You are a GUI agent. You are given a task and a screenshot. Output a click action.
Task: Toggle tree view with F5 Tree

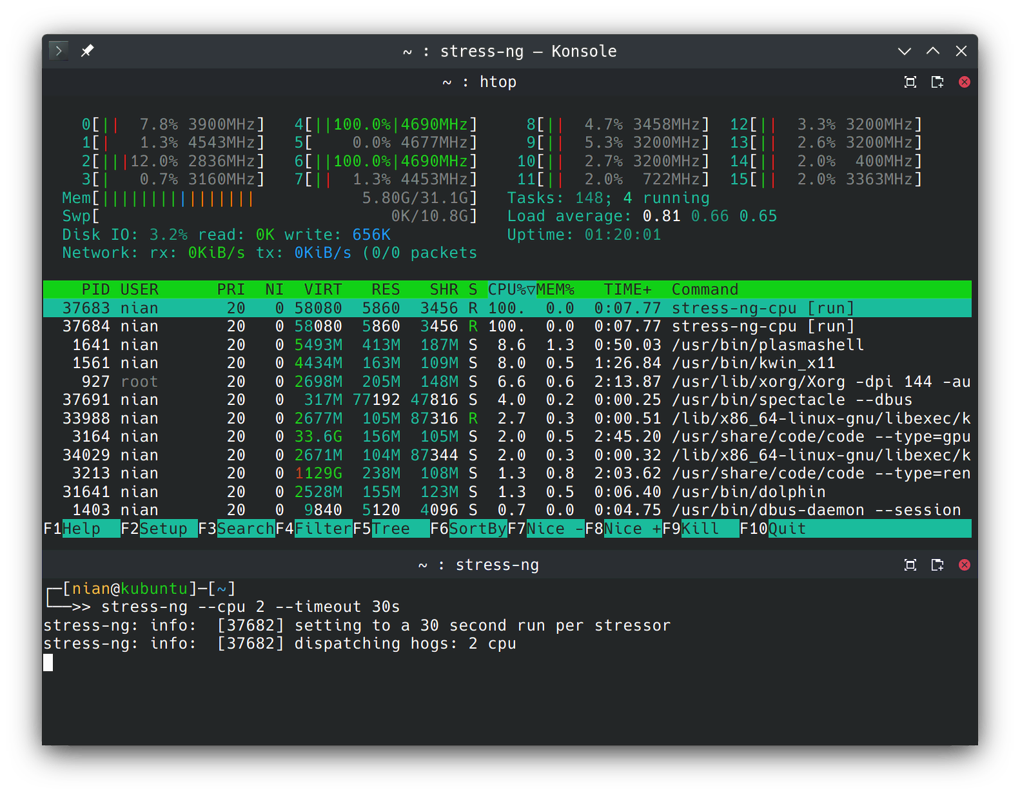tap(391, 529)
